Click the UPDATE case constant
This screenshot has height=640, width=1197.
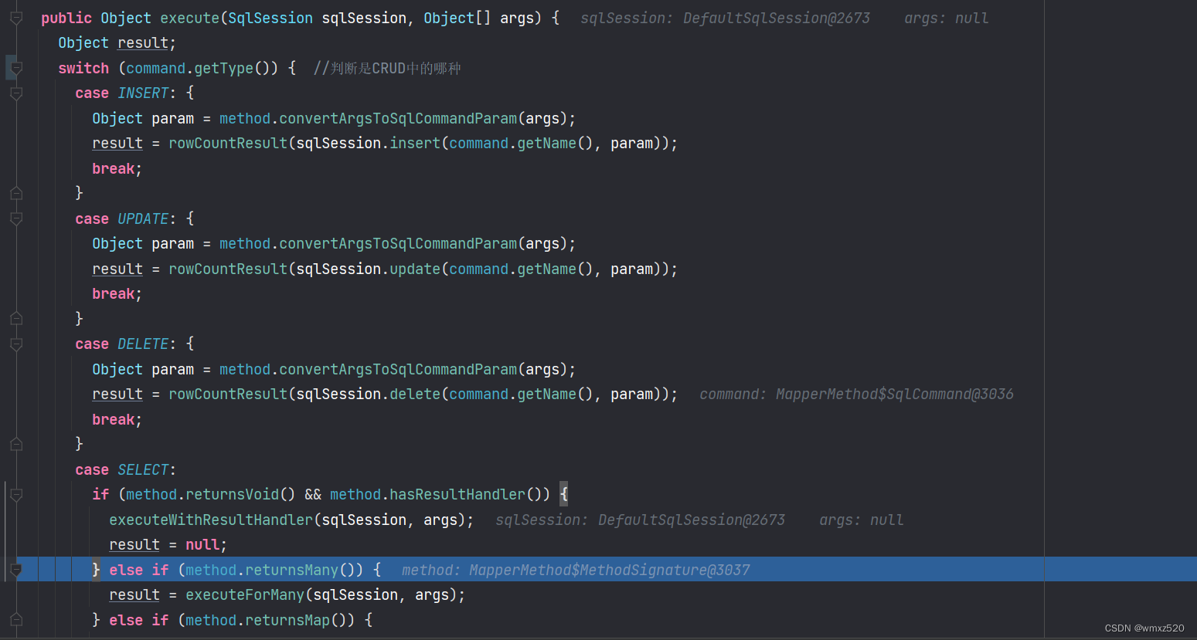143,219
